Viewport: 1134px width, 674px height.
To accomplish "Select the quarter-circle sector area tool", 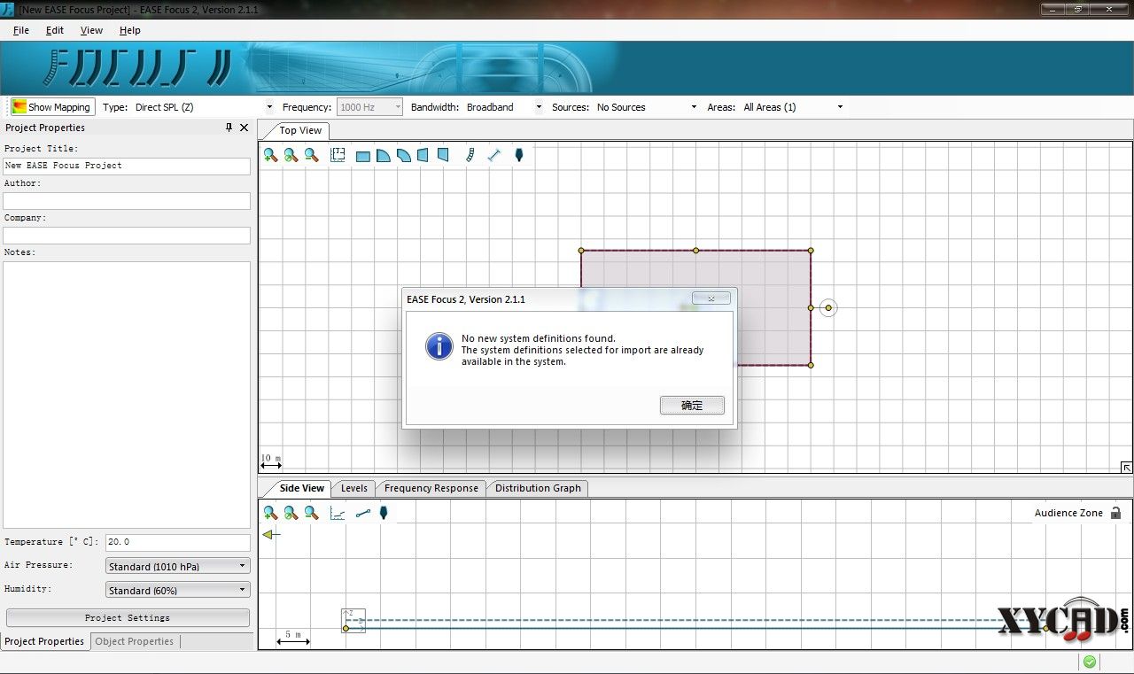I will [383, 156].
